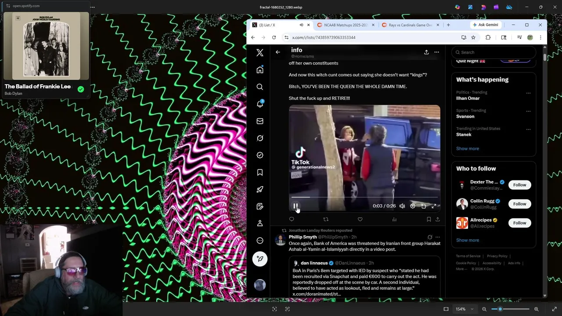Open the 'info' list header more options
Image resolution: width=562 pixels, height=316 pixels.
point(436,52)
